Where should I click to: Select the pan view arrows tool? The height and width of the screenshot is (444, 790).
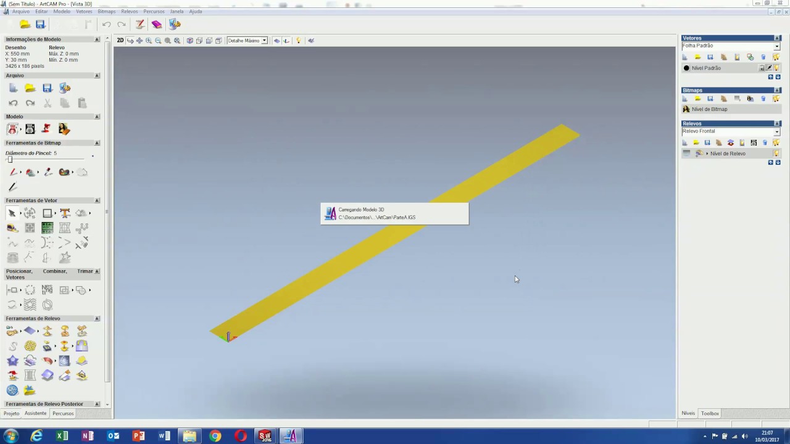point(139,41)
